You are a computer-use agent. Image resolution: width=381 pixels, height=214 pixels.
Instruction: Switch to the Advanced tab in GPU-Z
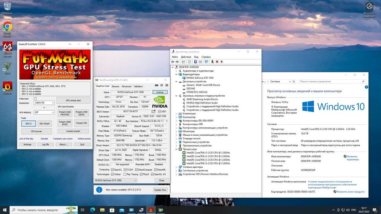[126, 86]
